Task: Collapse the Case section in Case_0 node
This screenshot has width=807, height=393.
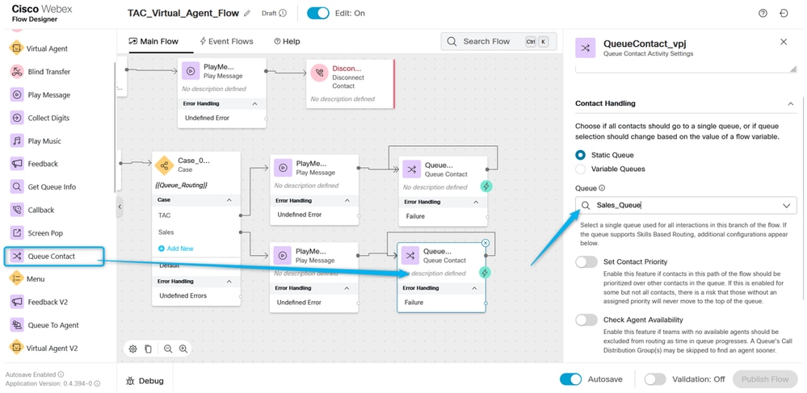Action: coord(229,200)
